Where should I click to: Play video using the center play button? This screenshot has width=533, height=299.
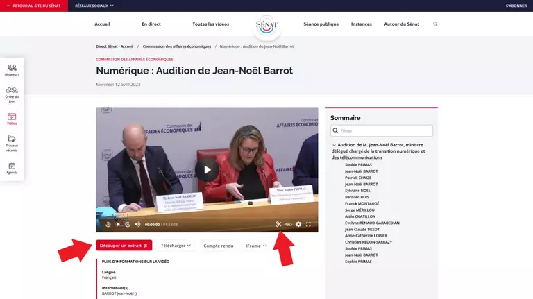click(206, 169)
